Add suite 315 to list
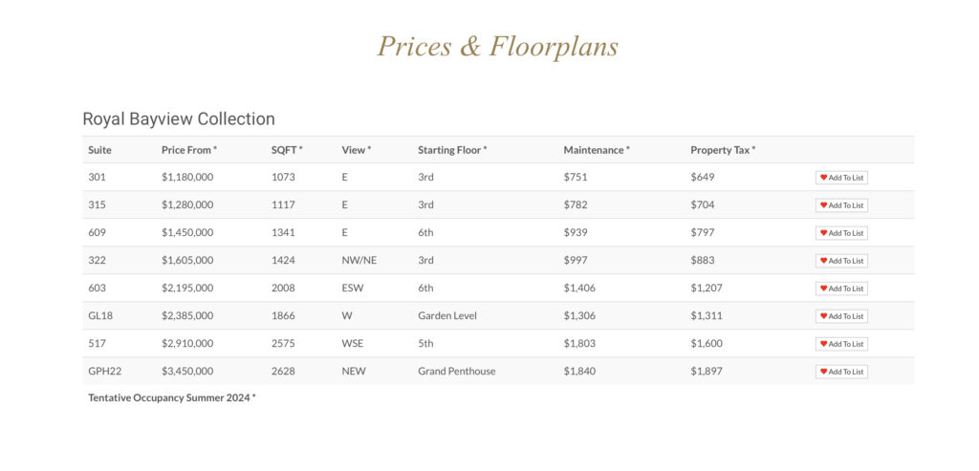The image size is (979, 471). [x=841, y=205]
